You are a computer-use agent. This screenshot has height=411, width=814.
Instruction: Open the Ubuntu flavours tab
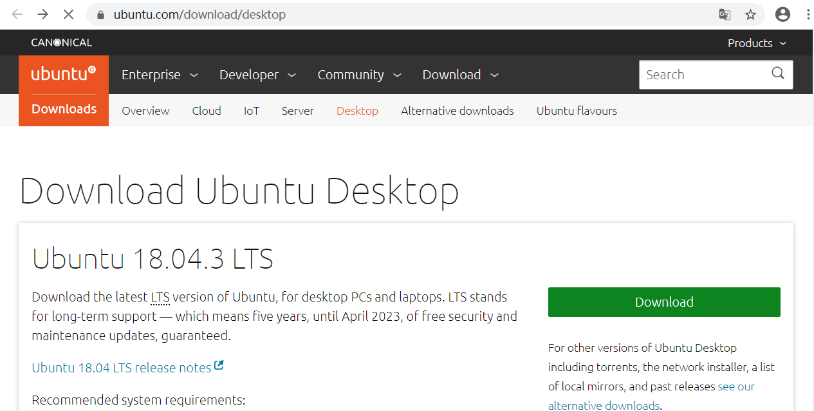coord(577,111)
